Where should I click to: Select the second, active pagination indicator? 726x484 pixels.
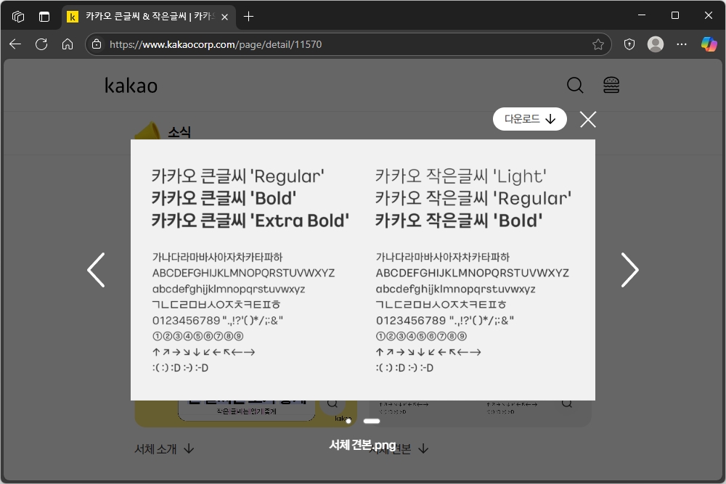tap(371, 421)
